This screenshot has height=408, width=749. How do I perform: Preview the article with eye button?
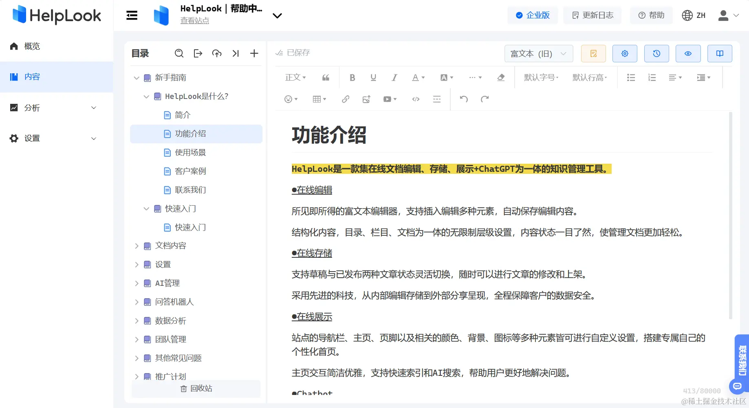[x=688, y=53]
